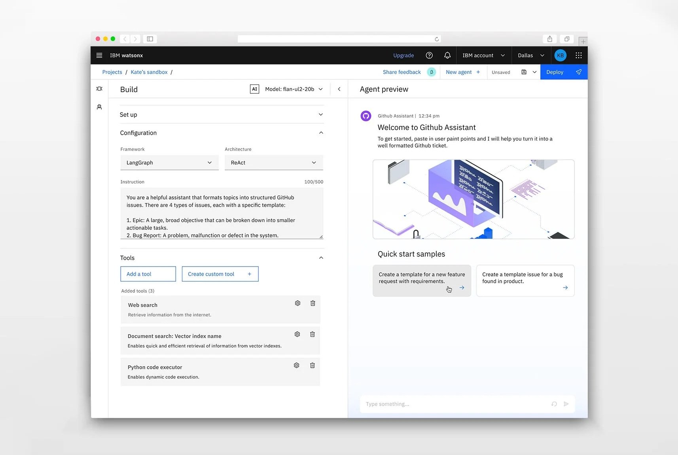Viewport: 678px width, 455px height.
Task: Click the New agent button
Action: pyautogui.click(x=463, y=72)
